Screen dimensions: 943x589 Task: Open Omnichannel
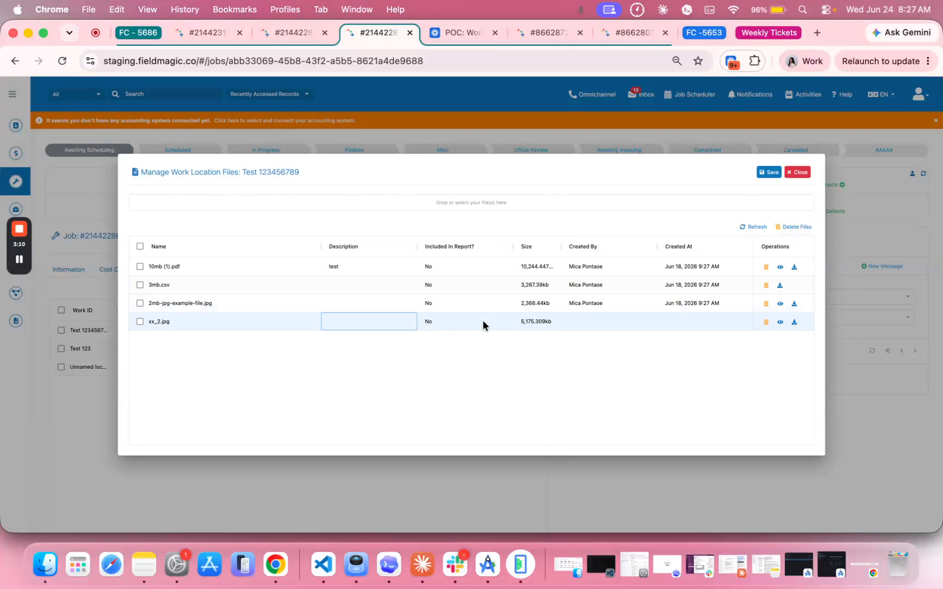coord(592,94)
